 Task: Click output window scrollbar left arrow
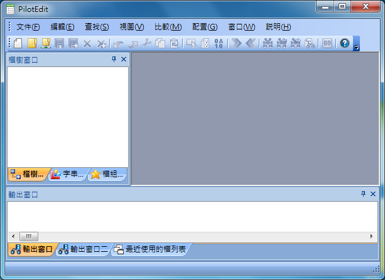click(13, 236)
